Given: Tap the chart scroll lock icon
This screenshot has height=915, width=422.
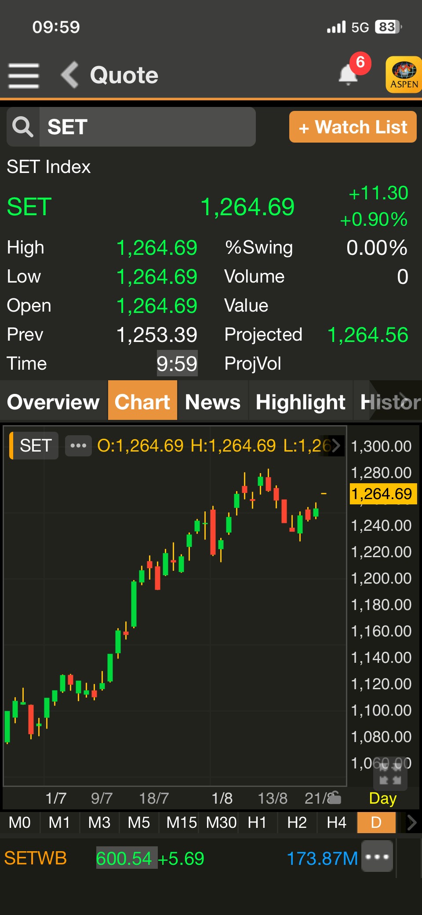Looking at the screenshot, I should (x=335, y=797).
